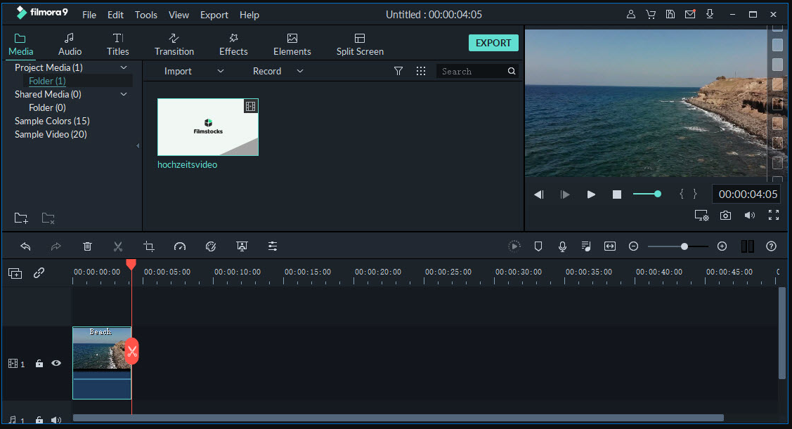This screenshot has height=429, width=792.
Task: Toggle lock on video track 1
Action: click(39, 364)
